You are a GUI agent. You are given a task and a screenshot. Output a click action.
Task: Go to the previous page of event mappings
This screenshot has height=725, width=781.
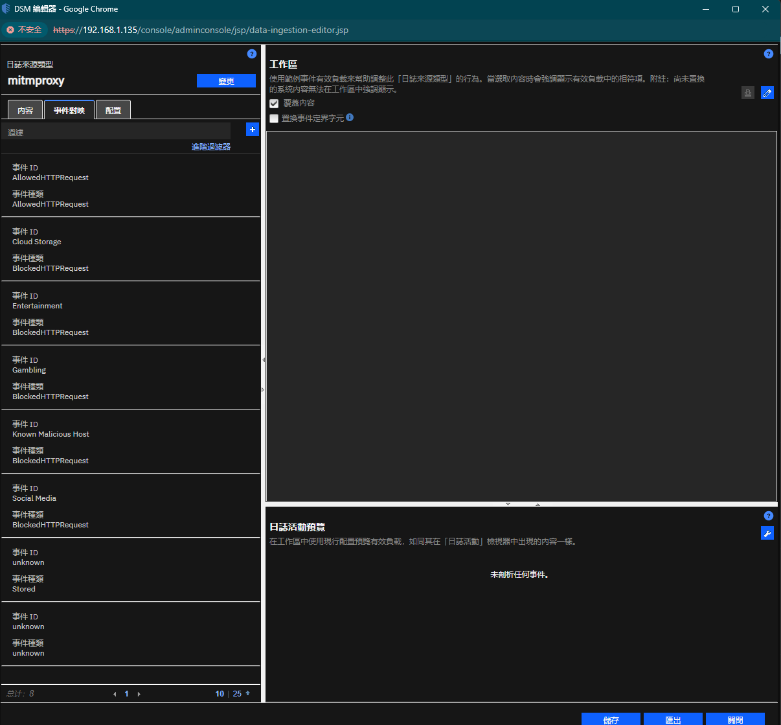(x=115, y=694)
